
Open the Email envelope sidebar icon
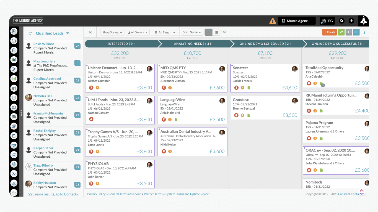(14, 41)
